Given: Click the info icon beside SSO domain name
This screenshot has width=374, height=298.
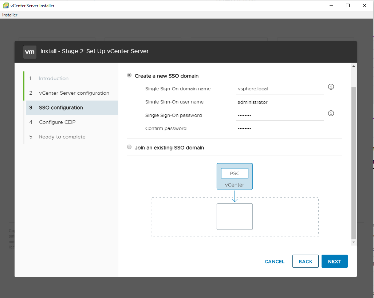Looking at the screenshot, I should point(331,87).
